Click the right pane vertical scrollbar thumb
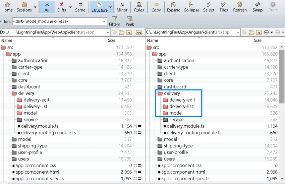 point(282,76)
